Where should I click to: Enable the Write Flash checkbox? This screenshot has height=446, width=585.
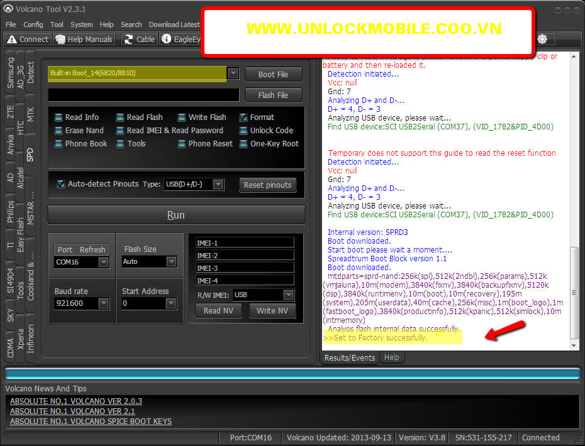tap(182, 117)
